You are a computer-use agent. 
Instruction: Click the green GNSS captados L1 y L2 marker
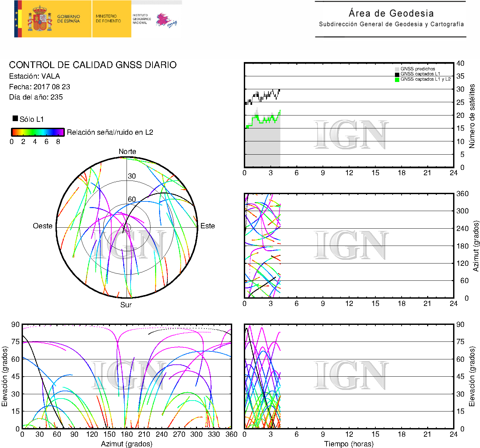[x=397, y=80]
